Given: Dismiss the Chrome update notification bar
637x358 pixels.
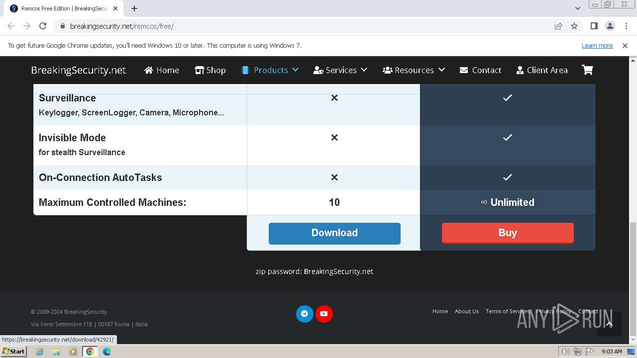Looking at the screenshot, I should click(x=625, y=45).
